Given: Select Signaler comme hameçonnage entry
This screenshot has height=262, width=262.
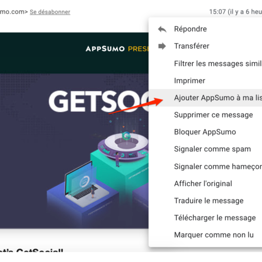Looking at the screenshot, I should (205, 167).
